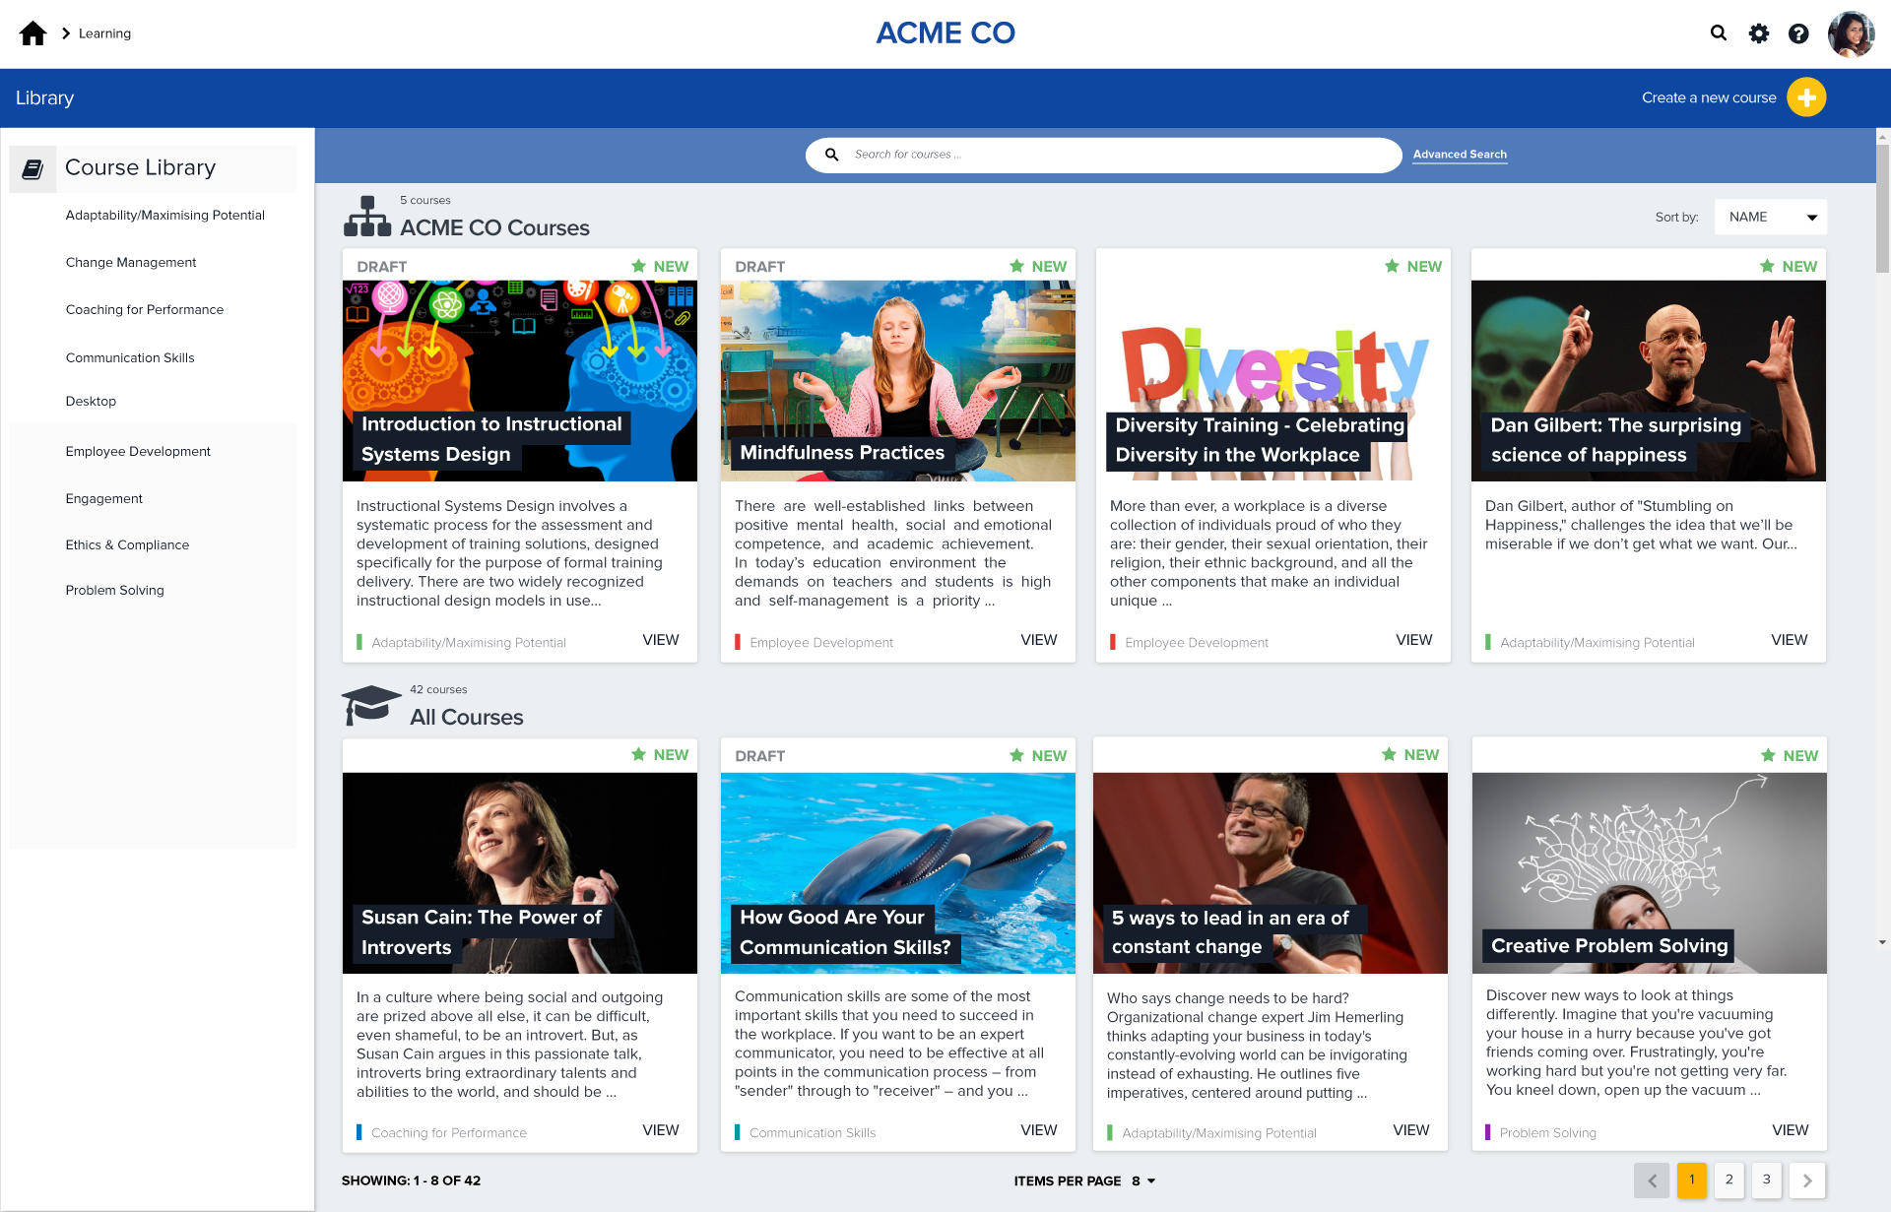
Task: Open settings via the gear icon
Action: (x=1759, y=33)
